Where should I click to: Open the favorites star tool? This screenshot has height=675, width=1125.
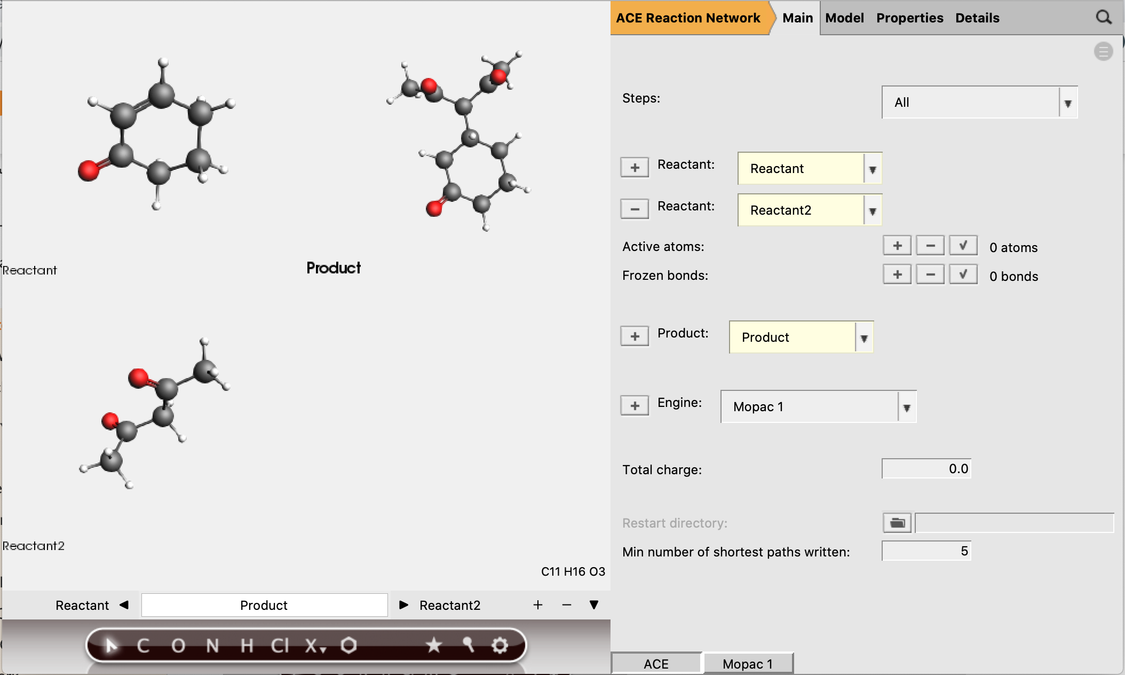click(x=434, y=645)
